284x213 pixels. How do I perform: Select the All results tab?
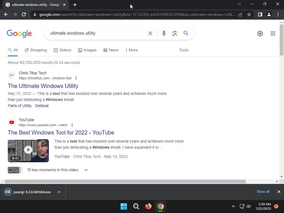tap(13, 50)
